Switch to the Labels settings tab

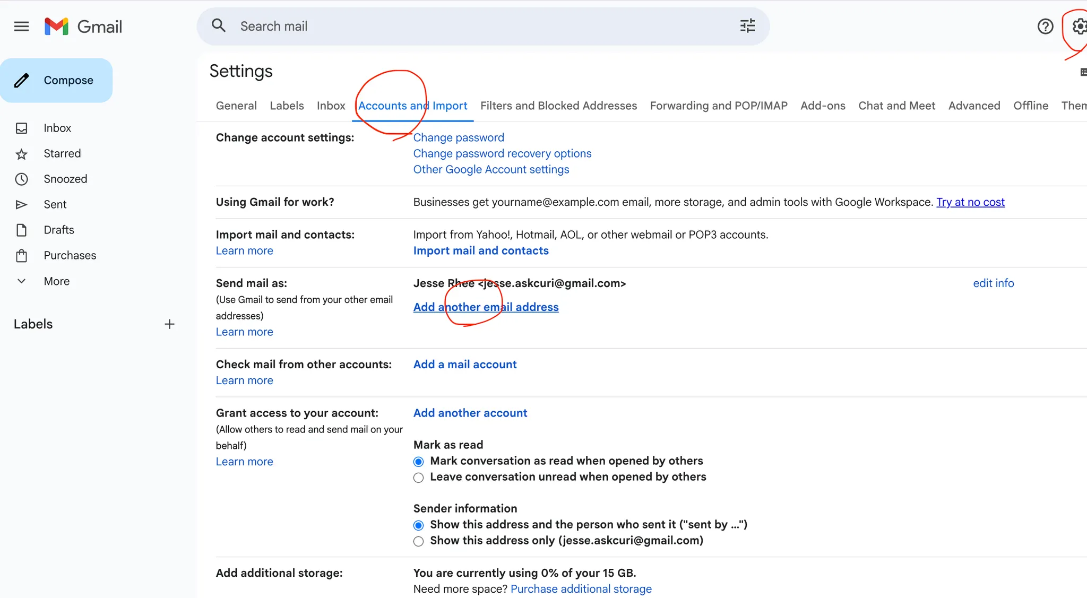287,106
